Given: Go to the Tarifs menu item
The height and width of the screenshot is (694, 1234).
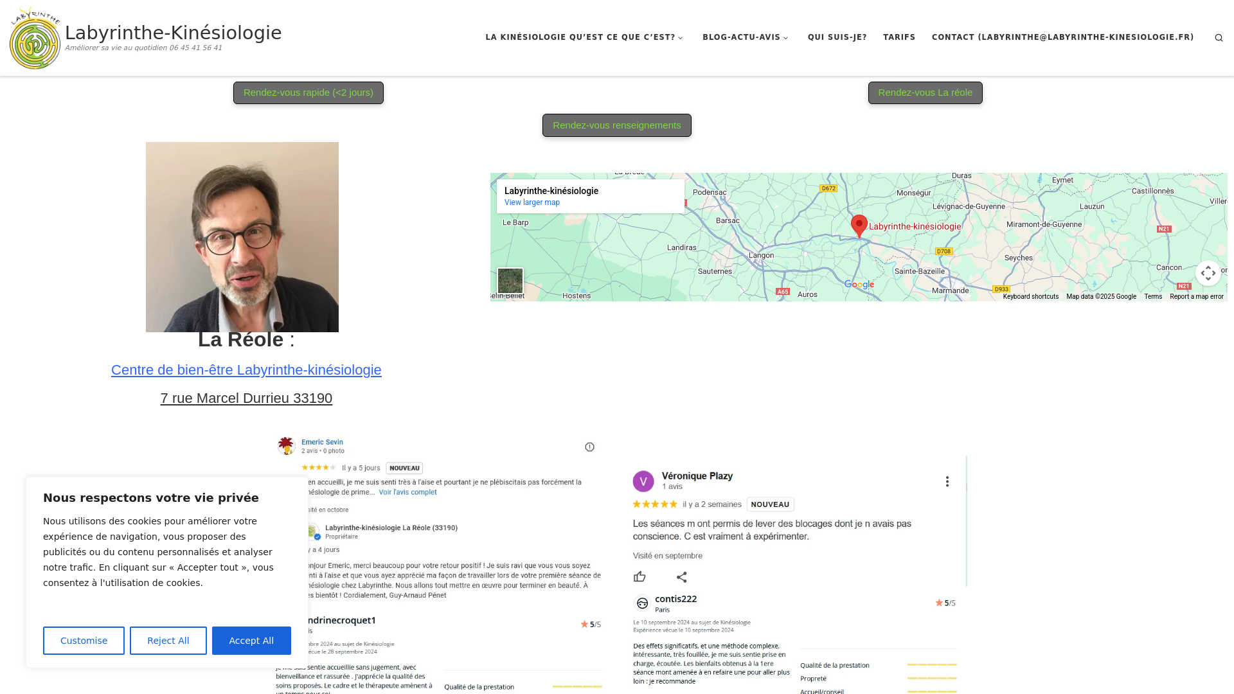Looking at the screenshot, I should click(x=899, y=37).
